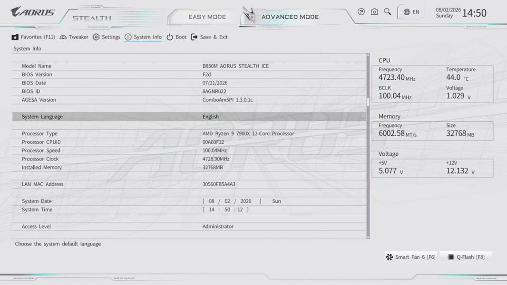Click the System Info circle icon
The image size is (507, 285).
point(128,37)
